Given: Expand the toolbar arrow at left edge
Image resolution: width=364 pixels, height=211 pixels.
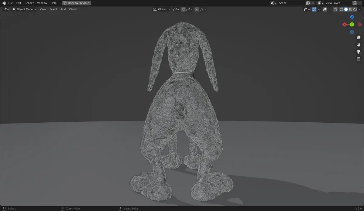Looking at the screenshot, I should coord(1,17).
